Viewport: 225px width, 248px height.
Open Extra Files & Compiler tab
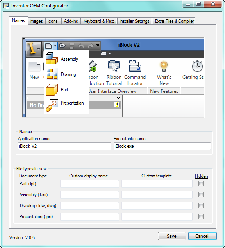coord(174,21)
